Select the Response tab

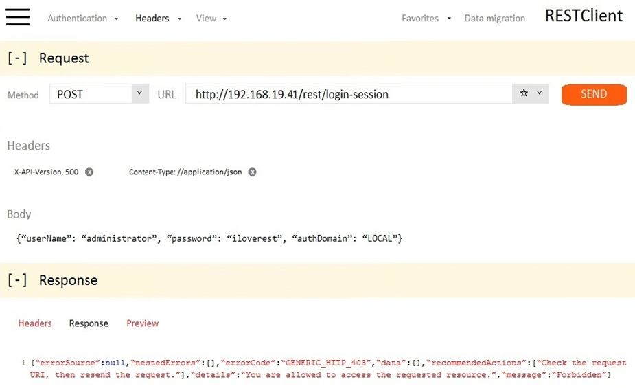[89, 323]
